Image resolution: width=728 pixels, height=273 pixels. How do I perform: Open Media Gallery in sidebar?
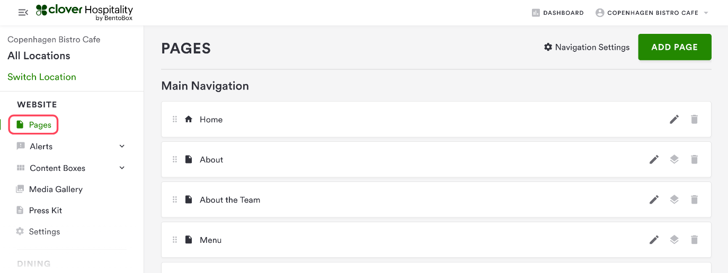coord(56,189)
